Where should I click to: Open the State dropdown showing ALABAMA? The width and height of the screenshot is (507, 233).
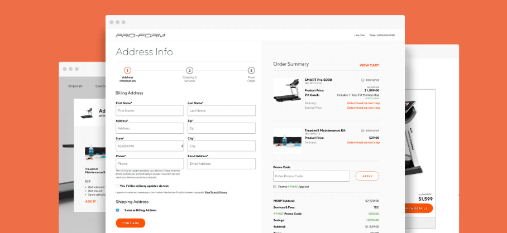tap(150, 146)
